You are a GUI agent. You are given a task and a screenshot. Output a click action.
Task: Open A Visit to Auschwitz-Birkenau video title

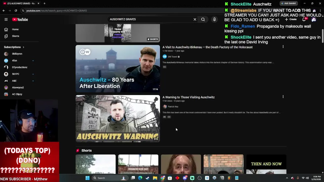click(207, 47)
